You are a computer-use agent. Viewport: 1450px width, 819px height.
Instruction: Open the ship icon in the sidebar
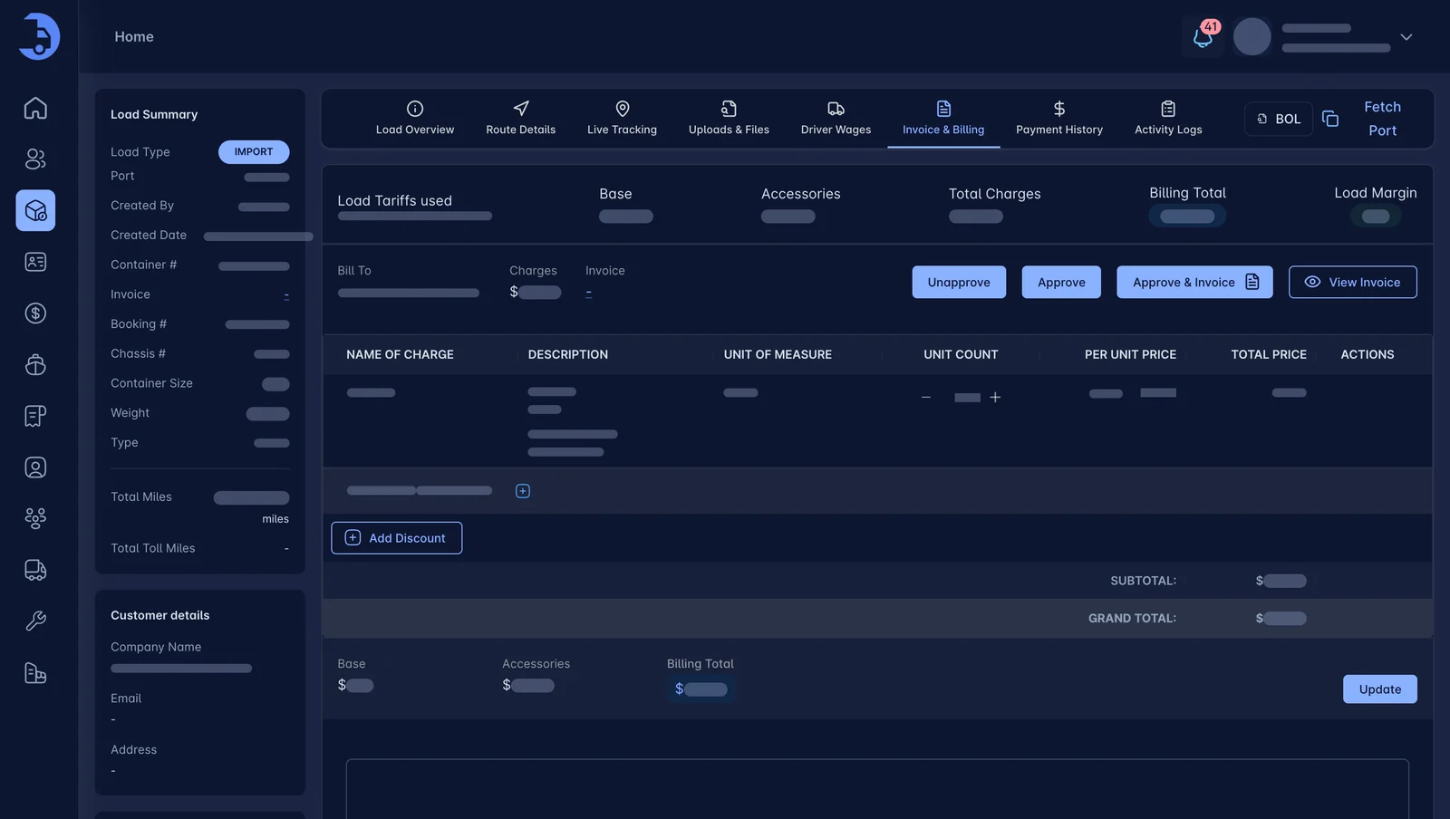point(35,364)
